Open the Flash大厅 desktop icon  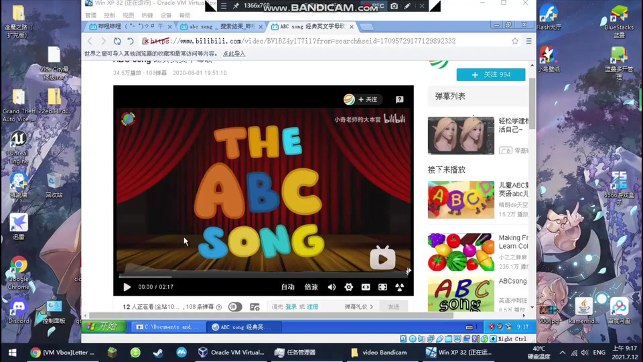(549, 19)
